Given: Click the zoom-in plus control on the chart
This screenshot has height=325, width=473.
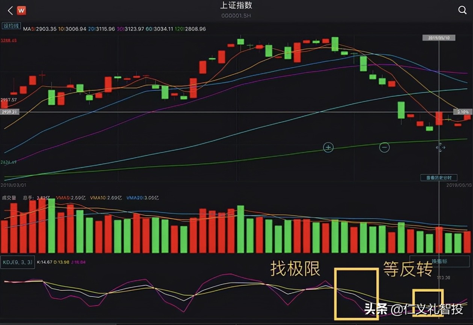Looking at the screenshot, I should click(x=328, y=147).
